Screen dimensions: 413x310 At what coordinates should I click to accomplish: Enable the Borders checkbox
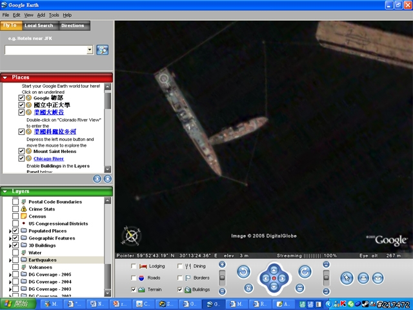pyautogui.click(x=179, y=278)
